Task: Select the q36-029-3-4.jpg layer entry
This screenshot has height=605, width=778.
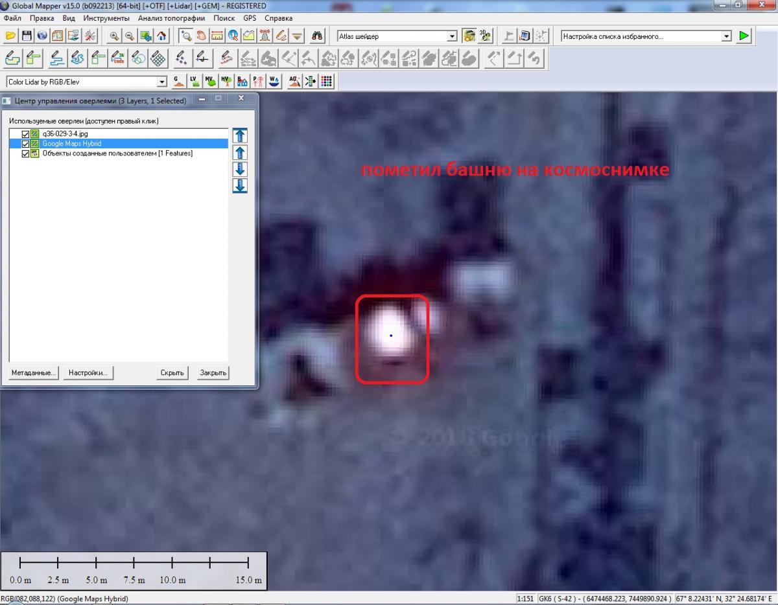Action: (65, 134)
